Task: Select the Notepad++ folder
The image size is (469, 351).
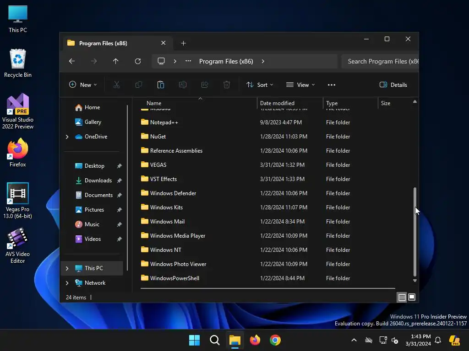Action: [x=164, y=122]
